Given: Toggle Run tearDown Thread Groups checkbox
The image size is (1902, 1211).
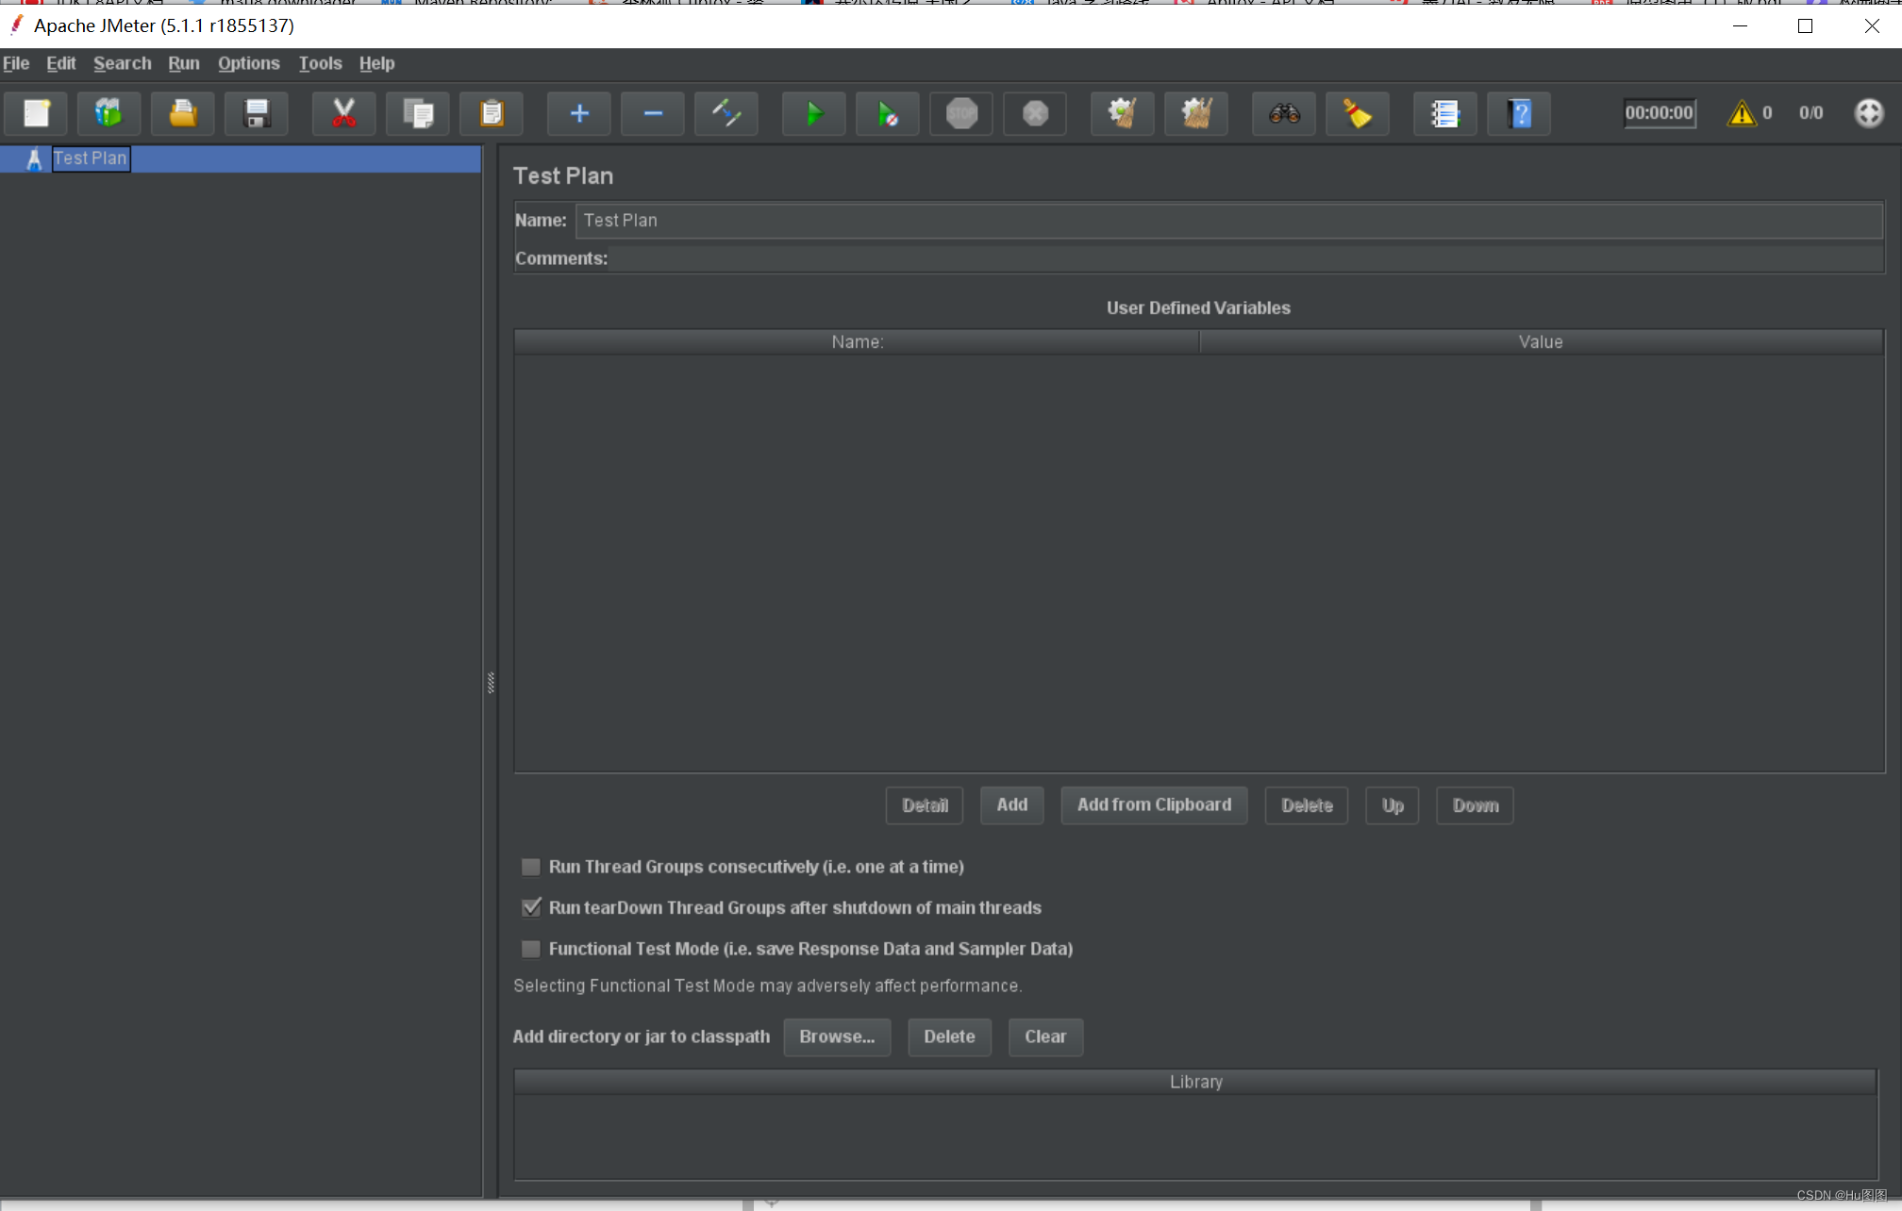Looking at the screenshot, I should point(531,907).
